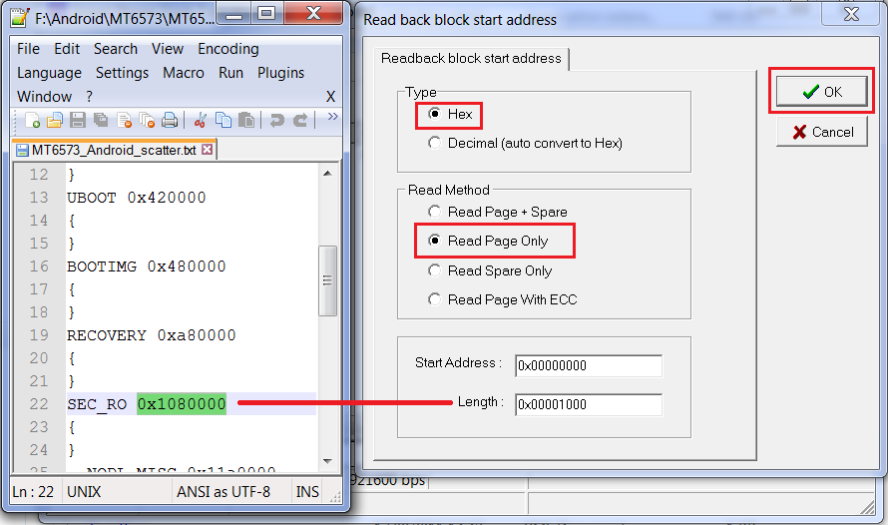Open the Language menu
Screen dimensions: 888x525
pyautogui.click(x=49, y=73)
